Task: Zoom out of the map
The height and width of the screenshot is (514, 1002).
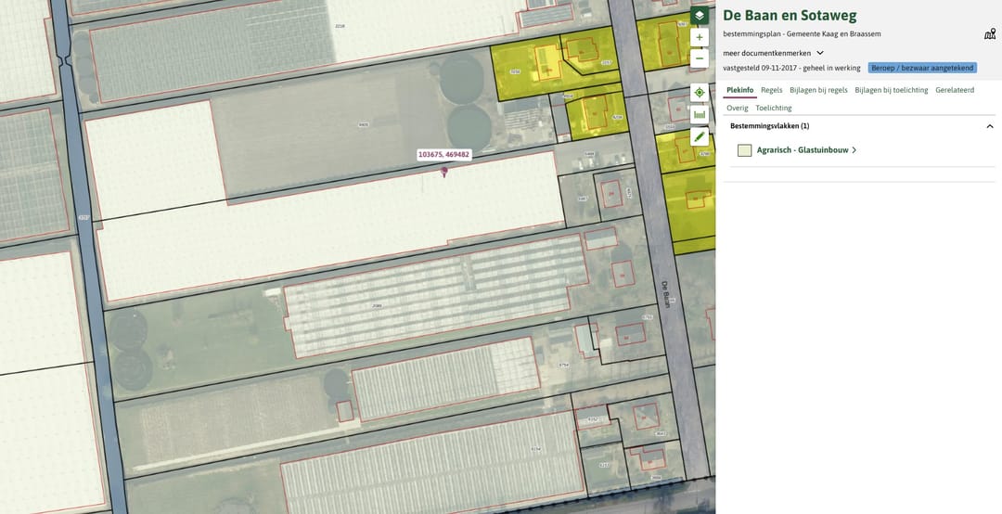Action: [700, 58]
